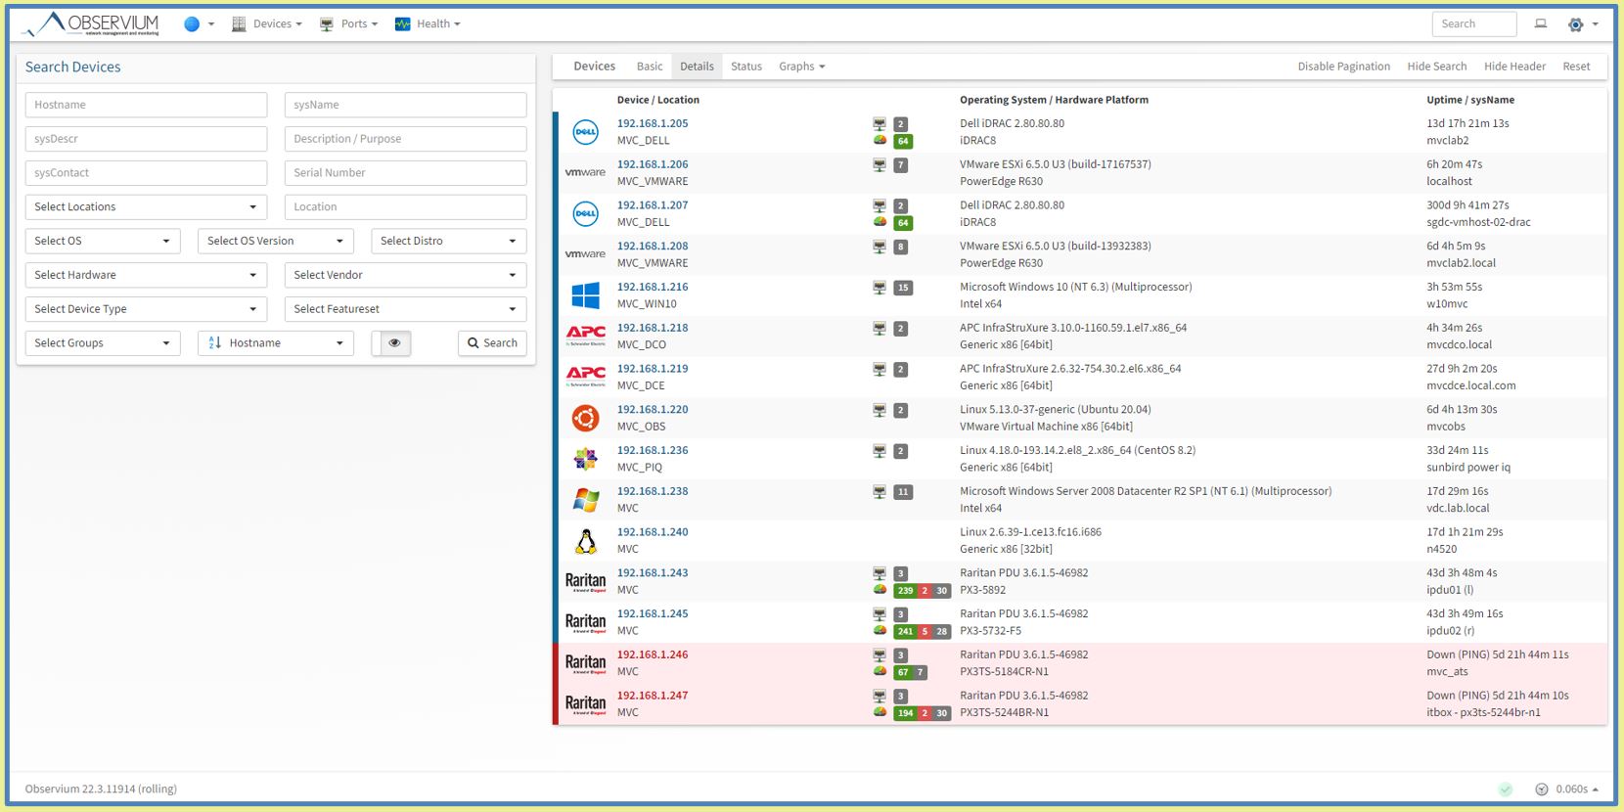Toggle the eye visibility button in search form
Viewport: 1624px width, 812px height.
(394, 343)
